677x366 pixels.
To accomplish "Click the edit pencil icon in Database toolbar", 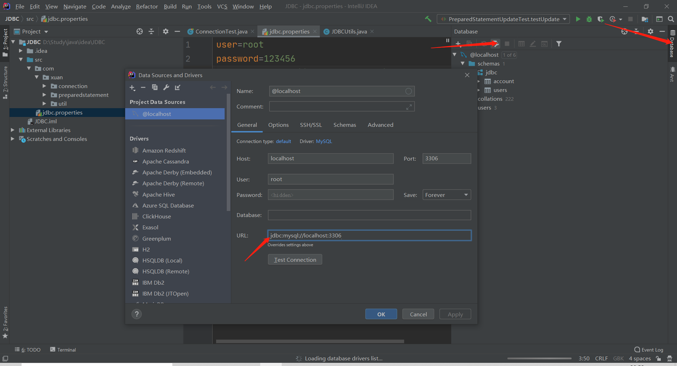I will click(x=533, y=44).
